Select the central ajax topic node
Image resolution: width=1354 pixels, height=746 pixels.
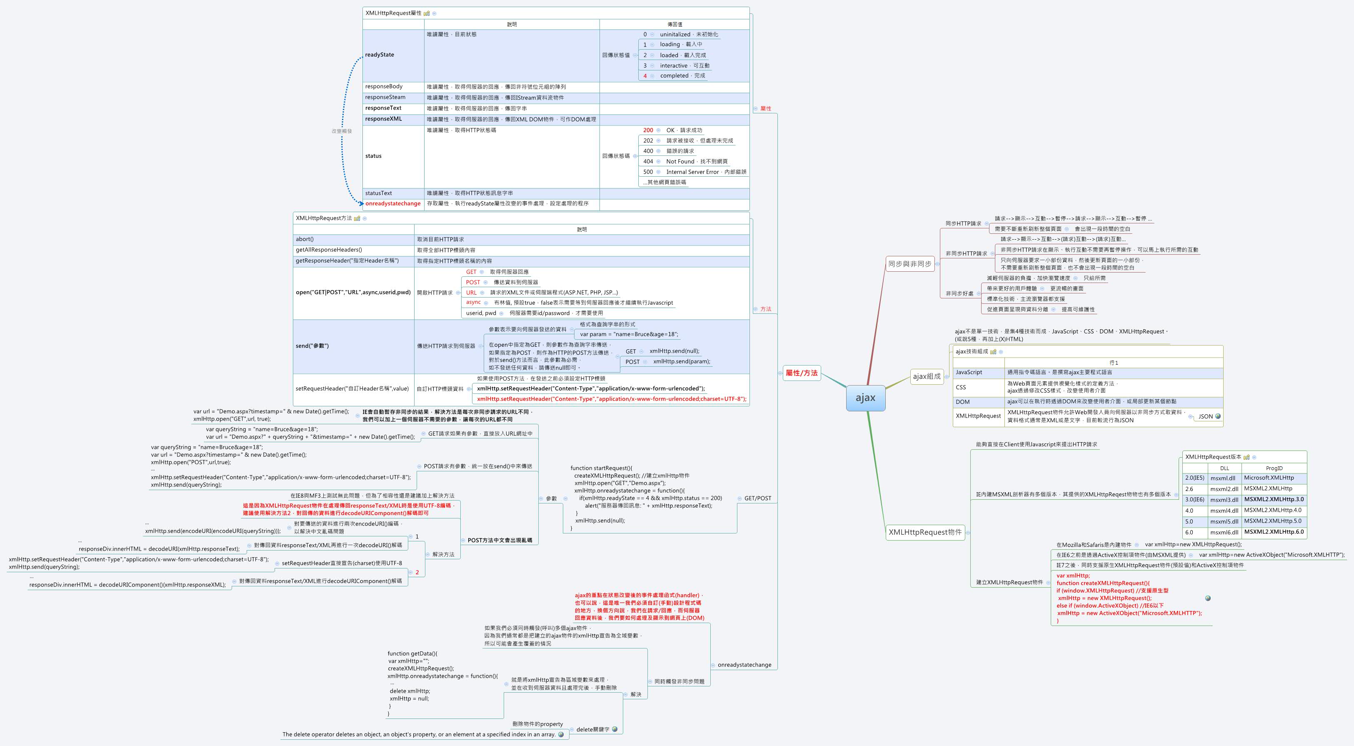click(x=866, y=398)
